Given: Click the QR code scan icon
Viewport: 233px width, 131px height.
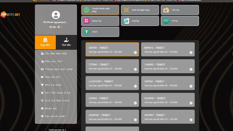Looking at the screenshot, I should coord(126,10).
